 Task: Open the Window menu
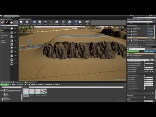[9, 18]
